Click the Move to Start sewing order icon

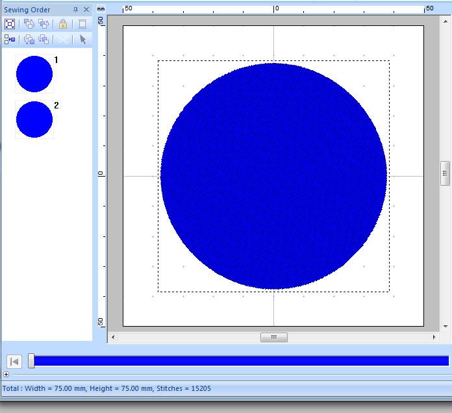pos(29,24)
